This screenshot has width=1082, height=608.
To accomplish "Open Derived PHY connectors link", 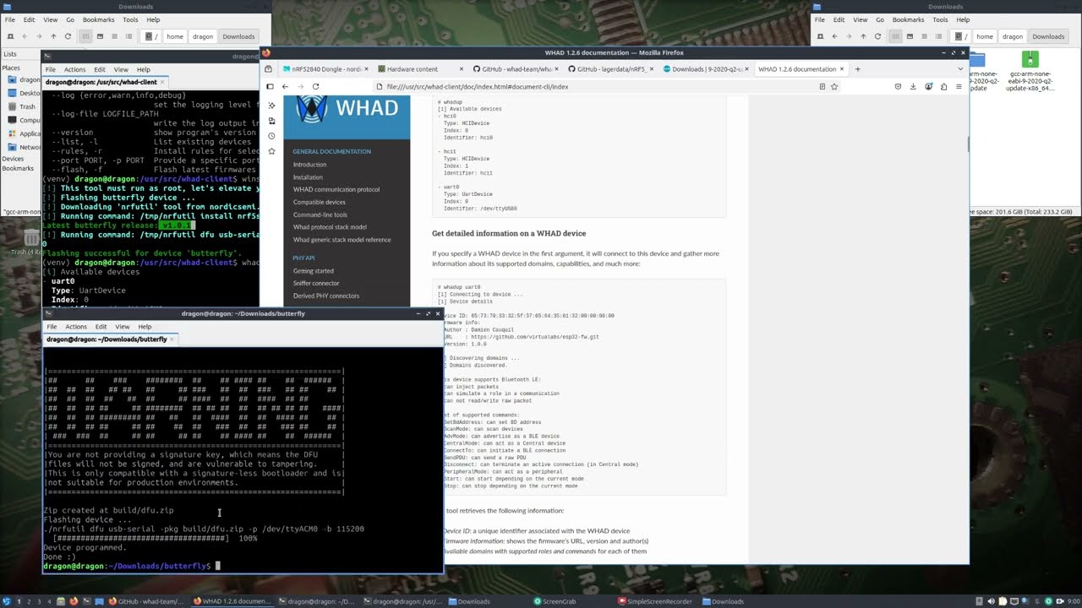I will [326, 296].
